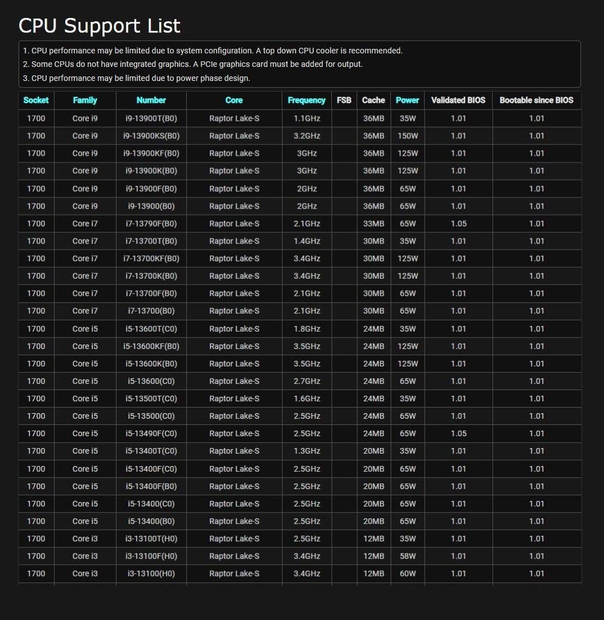
Task: Click the CPU Support List heading
Action: click(100, 26)
